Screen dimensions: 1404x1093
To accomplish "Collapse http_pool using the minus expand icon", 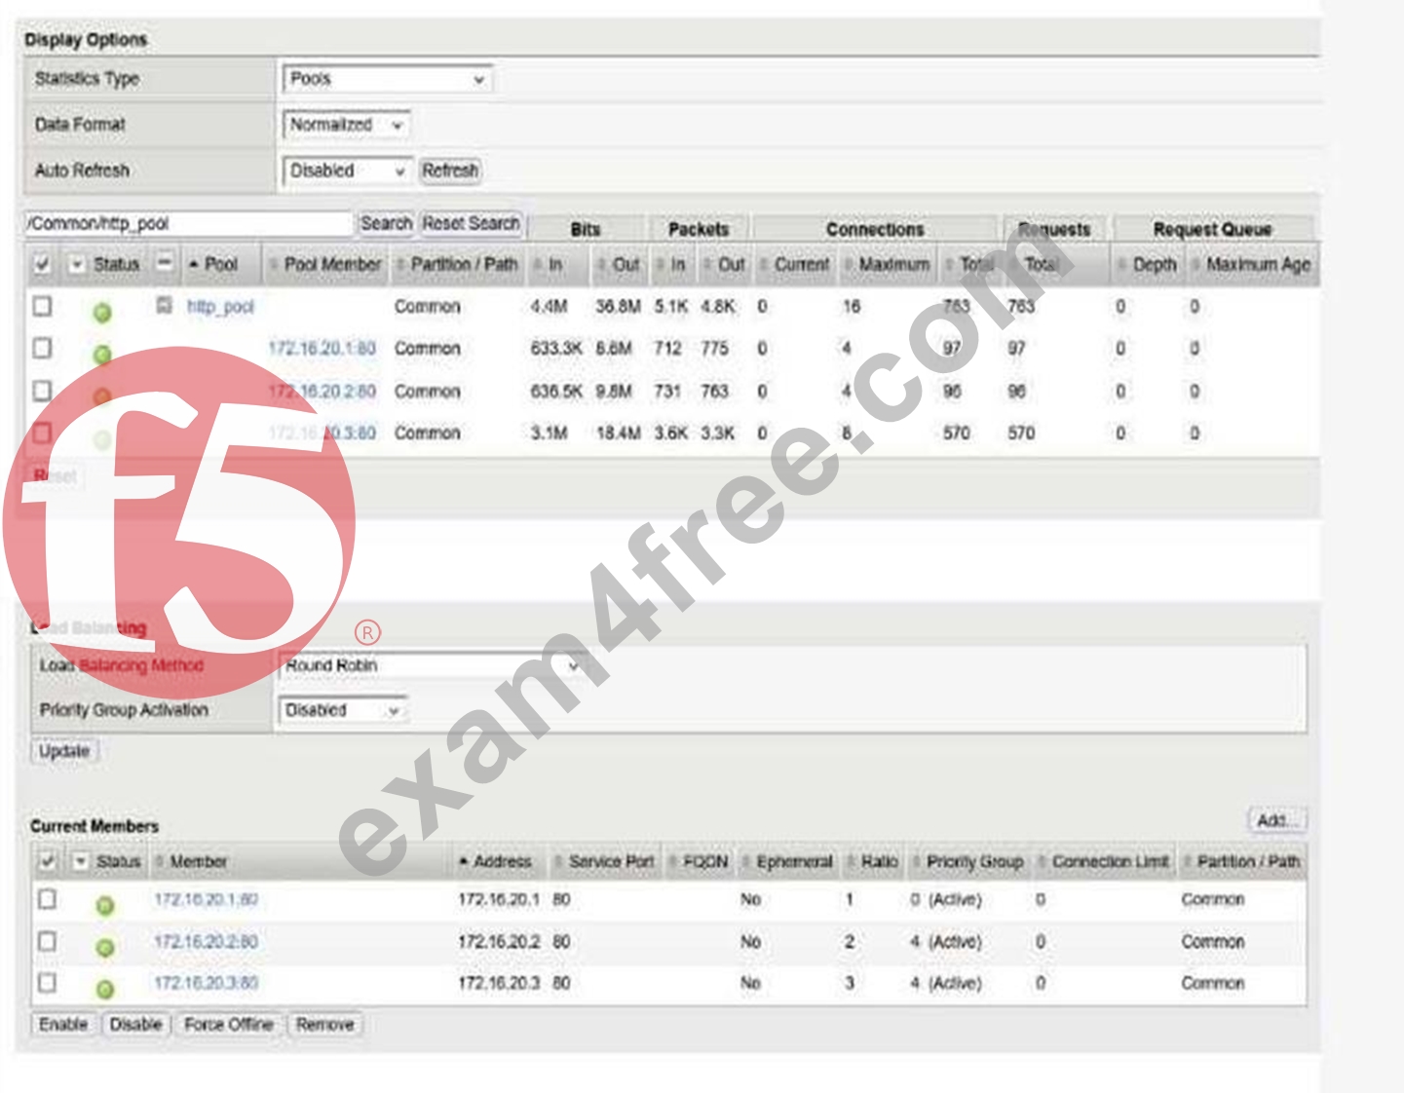I will (x=165, y=306).
